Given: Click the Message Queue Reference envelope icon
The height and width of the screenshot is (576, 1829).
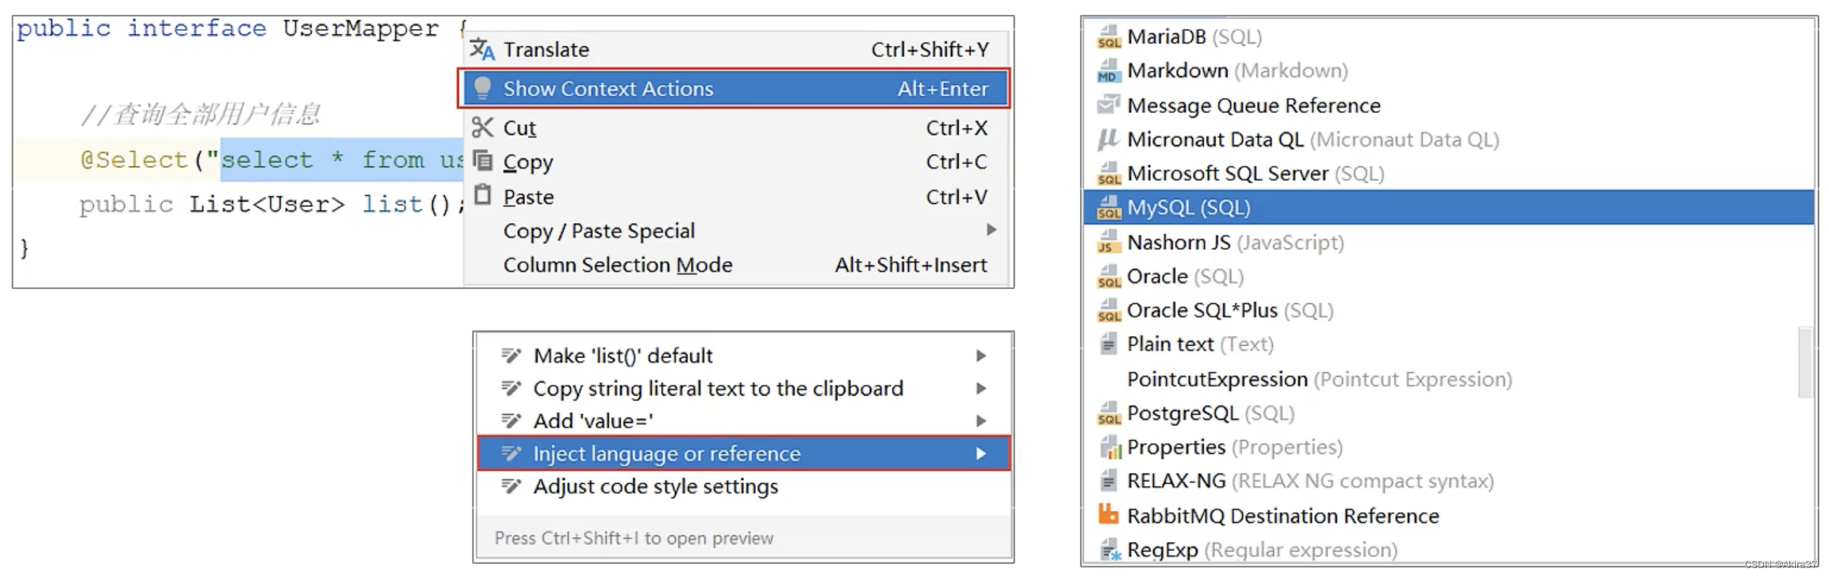Looking at the screenshot, I should [x=1109, y=105].
